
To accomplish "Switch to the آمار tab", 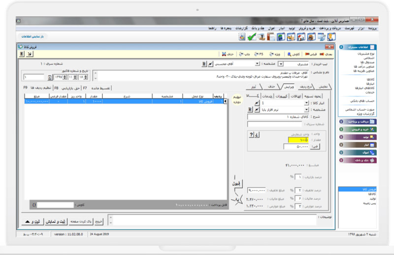I will (254, 87).
